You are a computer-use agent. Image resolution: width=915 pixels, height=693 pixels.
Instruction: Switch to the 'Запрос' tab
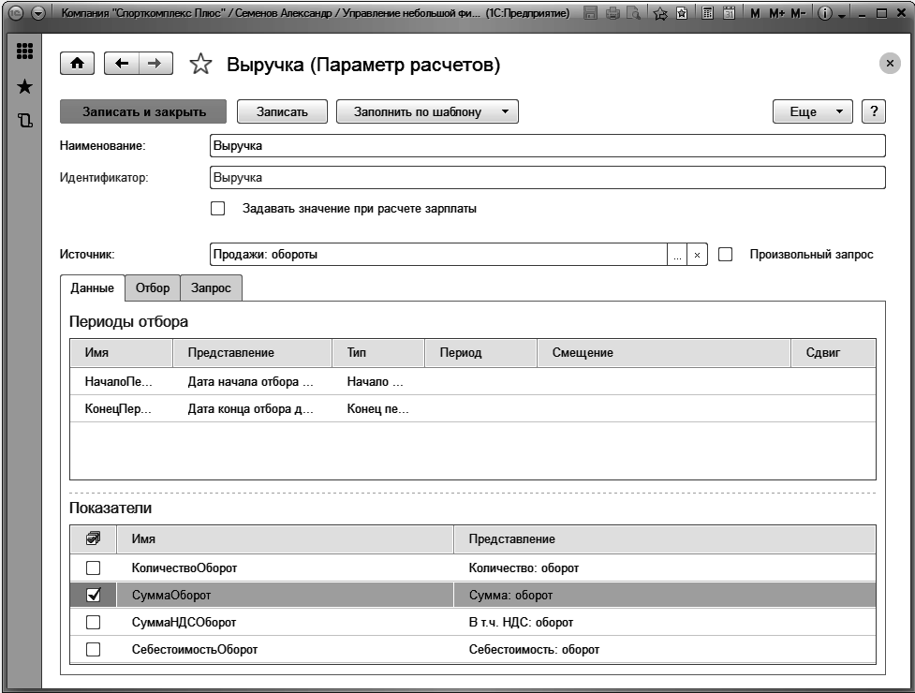click(x=211, y=288)
